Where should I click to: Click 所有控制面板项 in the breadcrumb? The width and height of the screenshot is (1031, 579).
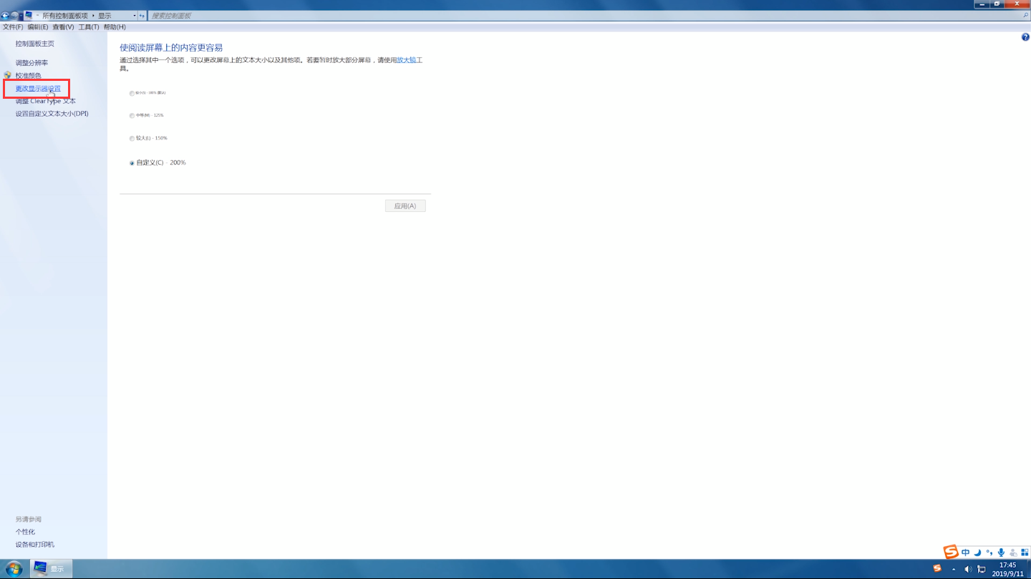[65, 16]
